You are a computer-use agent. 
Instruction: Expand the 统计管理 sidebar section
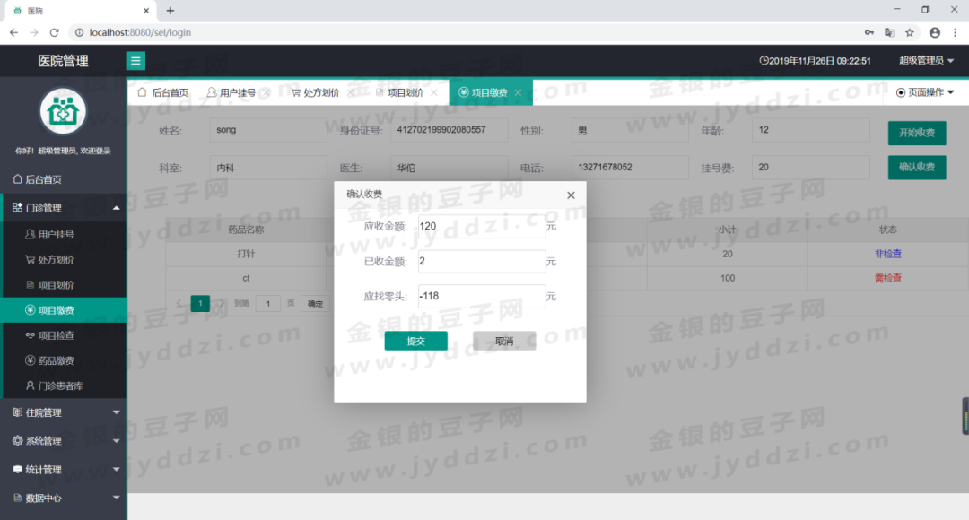63,470
